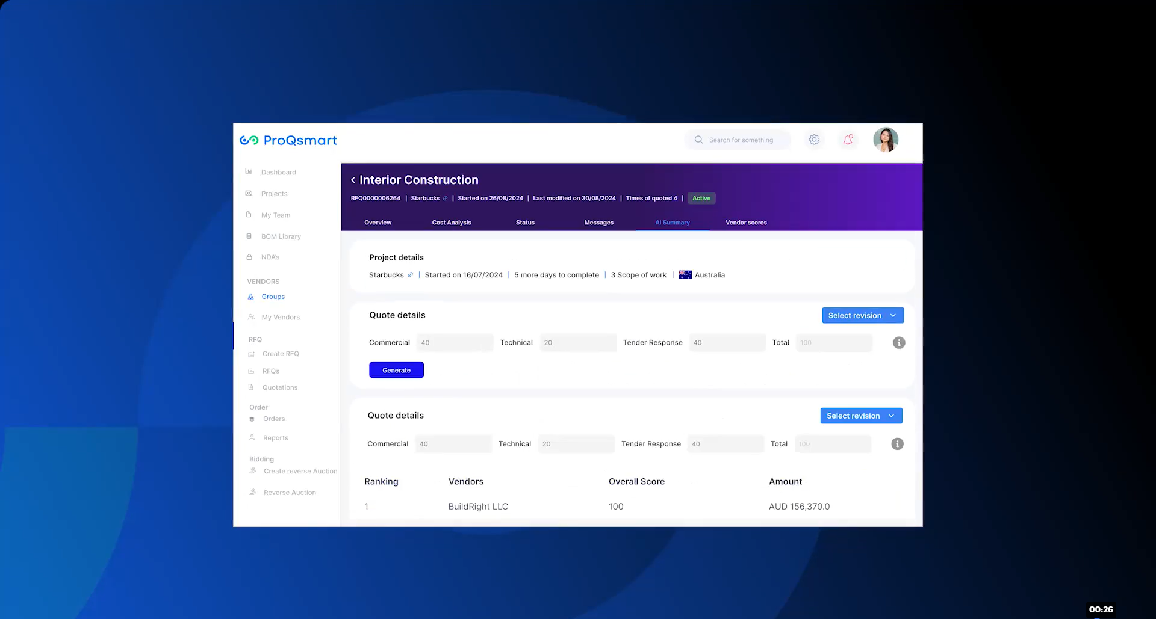Click the Australia flag icon
The image size is (1156, 619).
point(685,275)
